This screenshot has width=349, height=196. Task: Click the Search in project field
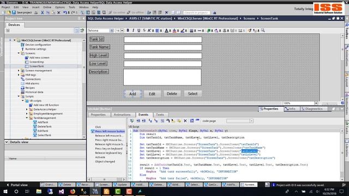pos(196,13)
